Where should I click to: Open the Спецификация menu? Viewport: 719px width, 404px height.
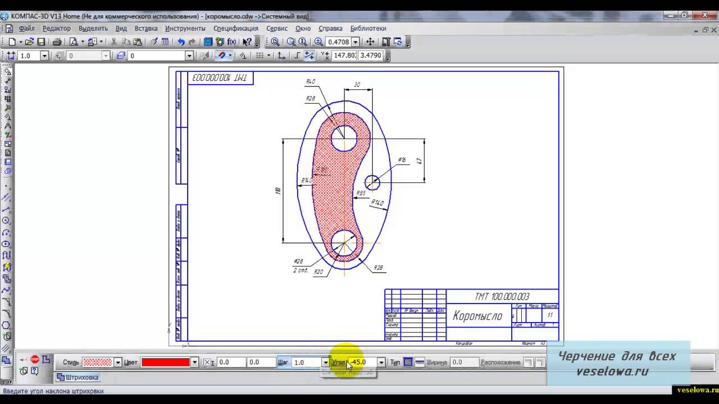tap(236, 28)
